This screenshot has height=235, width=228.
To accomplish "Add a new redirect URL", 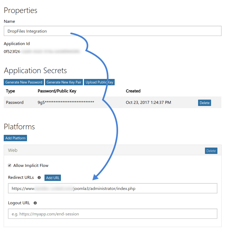I will pos(53,178).
